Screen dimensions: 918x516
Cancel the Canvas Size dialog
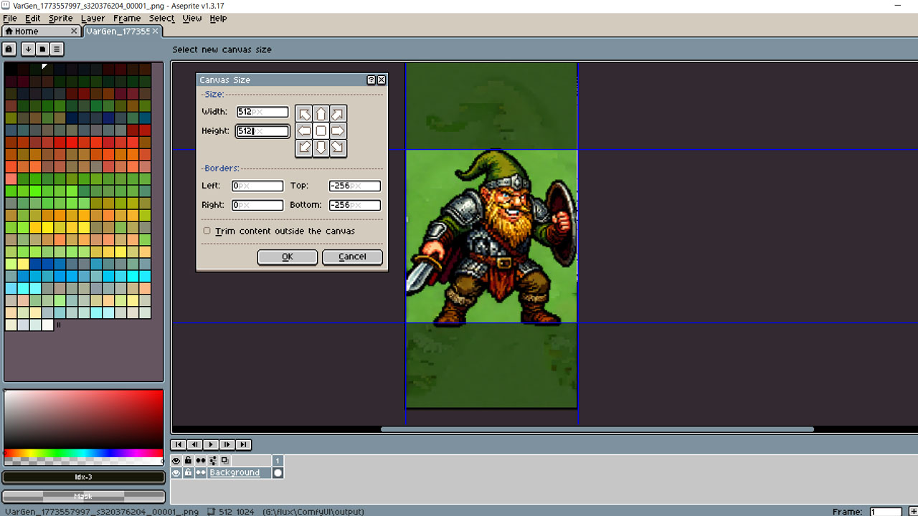(352, 257)
